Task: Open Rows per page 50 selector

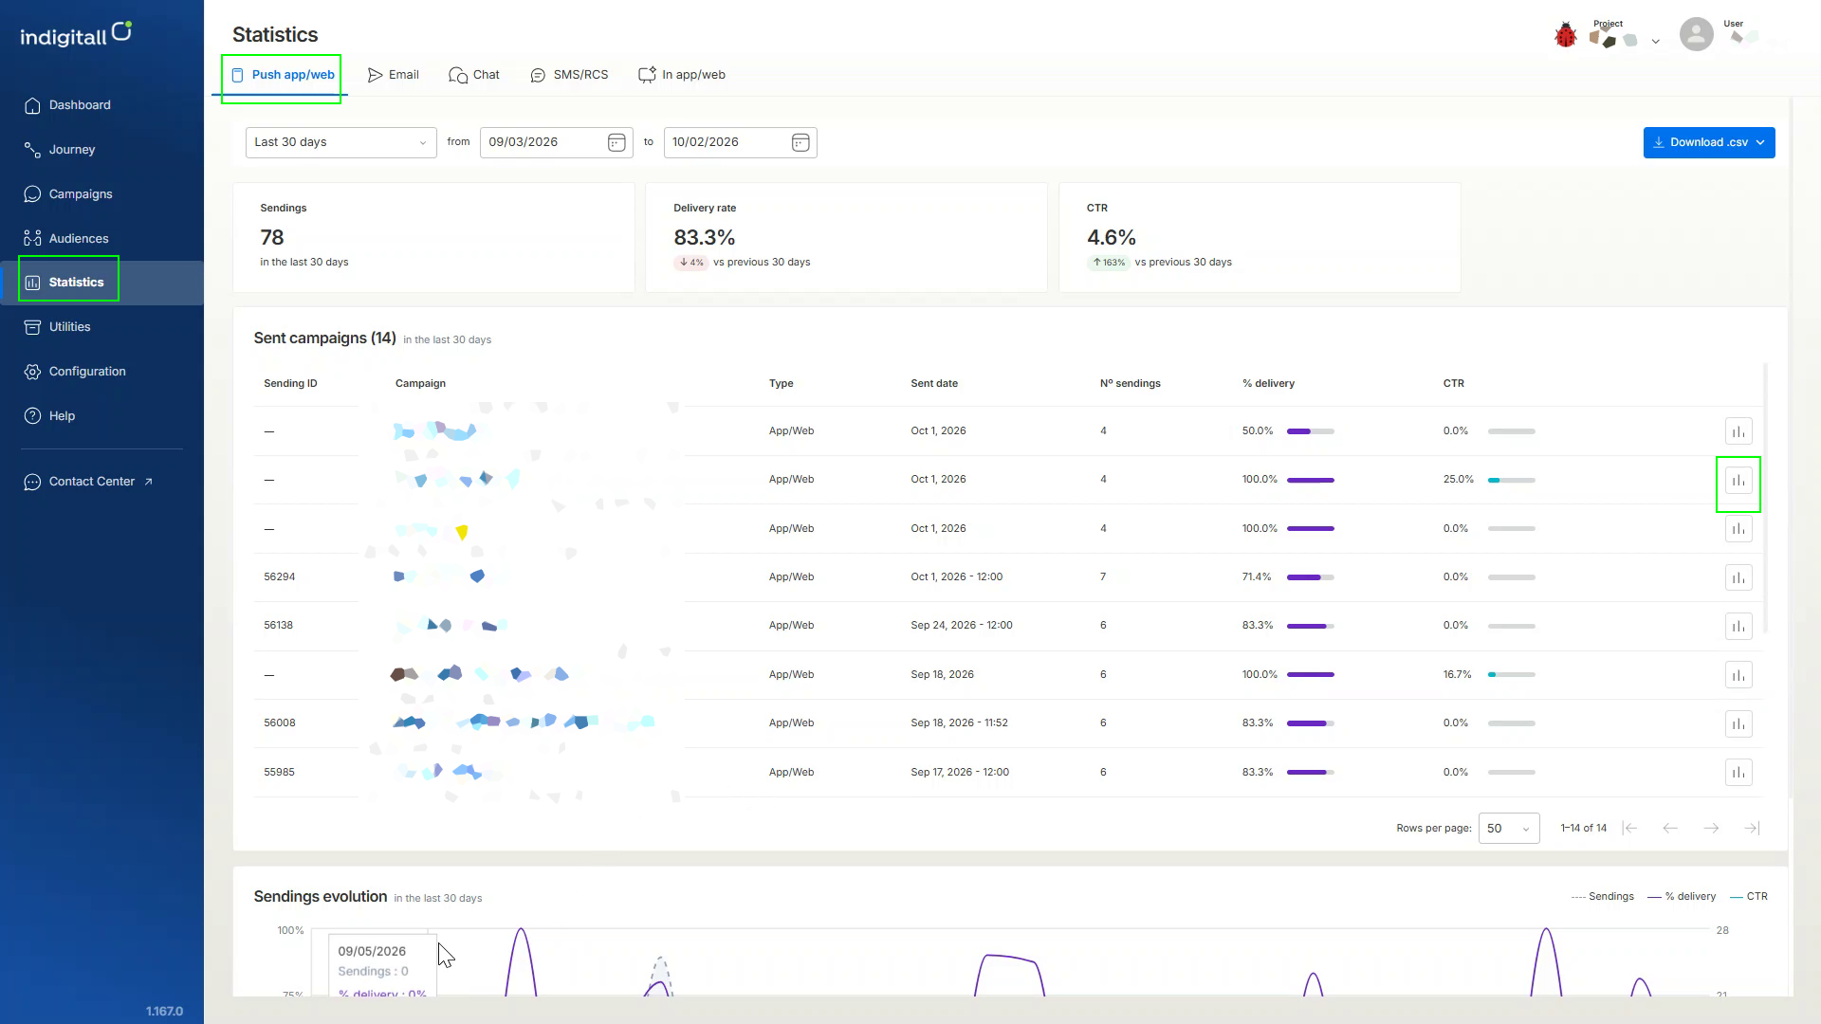Action: 1509,828
